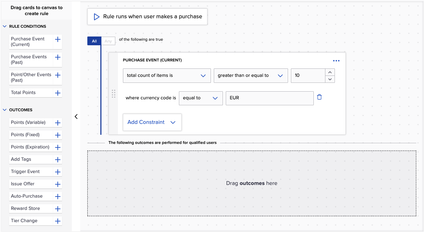Select the All condition toggle
The width and height of the screenshot is (424, 232).
click(x=94, y=41)
